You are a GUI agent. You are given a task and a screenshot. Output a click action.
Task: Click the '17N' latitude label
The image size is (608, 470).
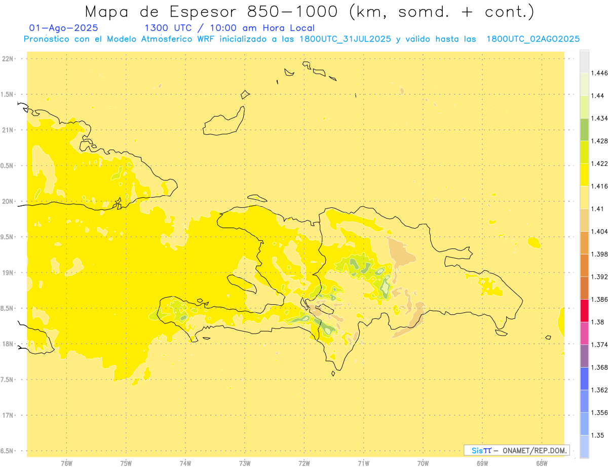click(8, 415)
